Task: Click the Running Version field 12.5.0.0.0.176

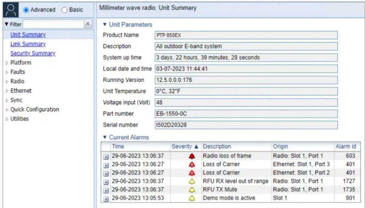Action: 246,80
